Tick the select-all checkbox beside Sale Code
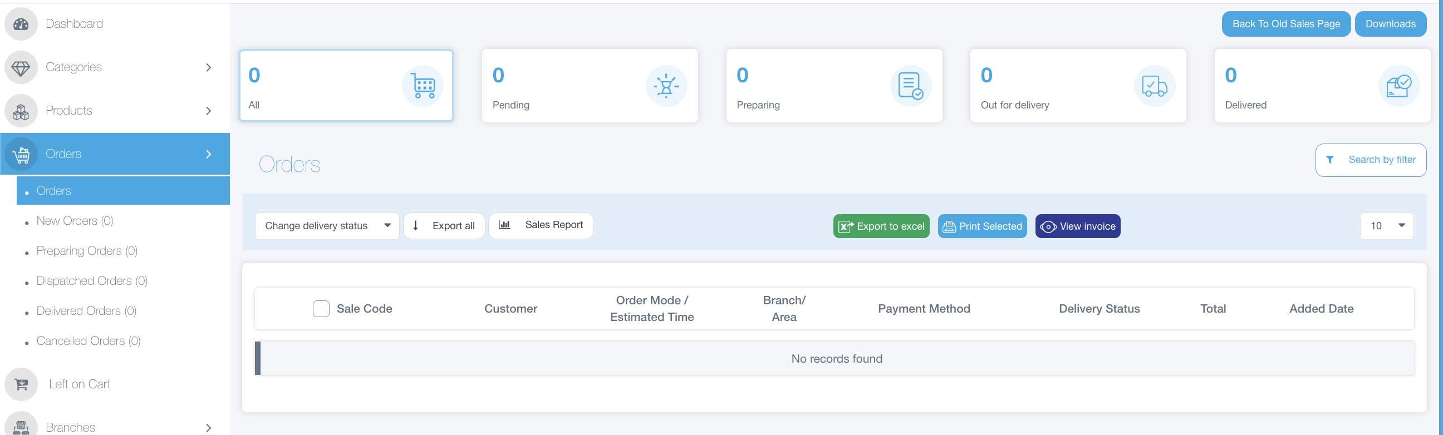Image resolution: width=1443 pixels, height=435 pixels. (x=321, y=309)
